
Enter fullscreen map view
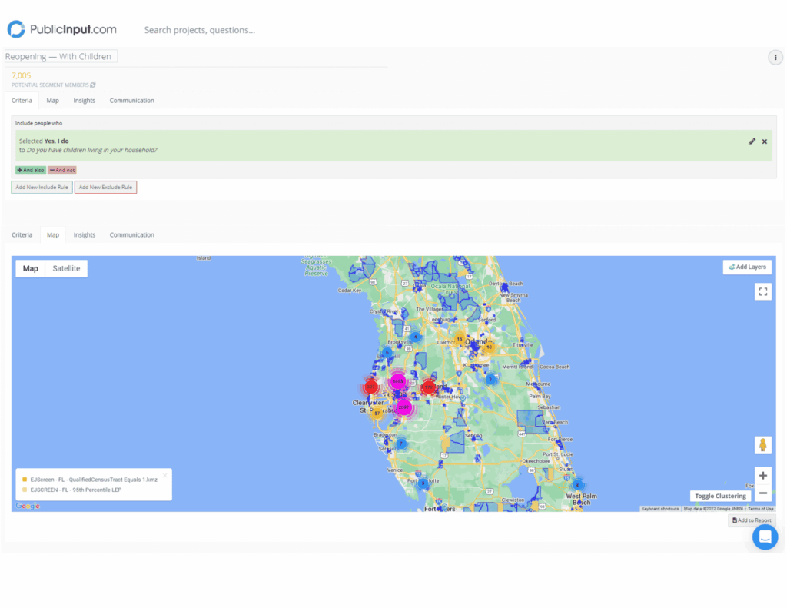pyautogui.click(x=762, y=291)
